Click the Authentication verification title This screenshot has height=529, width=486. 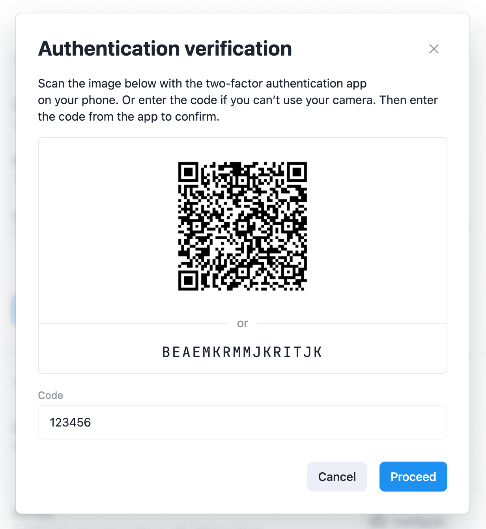[165, 48]
